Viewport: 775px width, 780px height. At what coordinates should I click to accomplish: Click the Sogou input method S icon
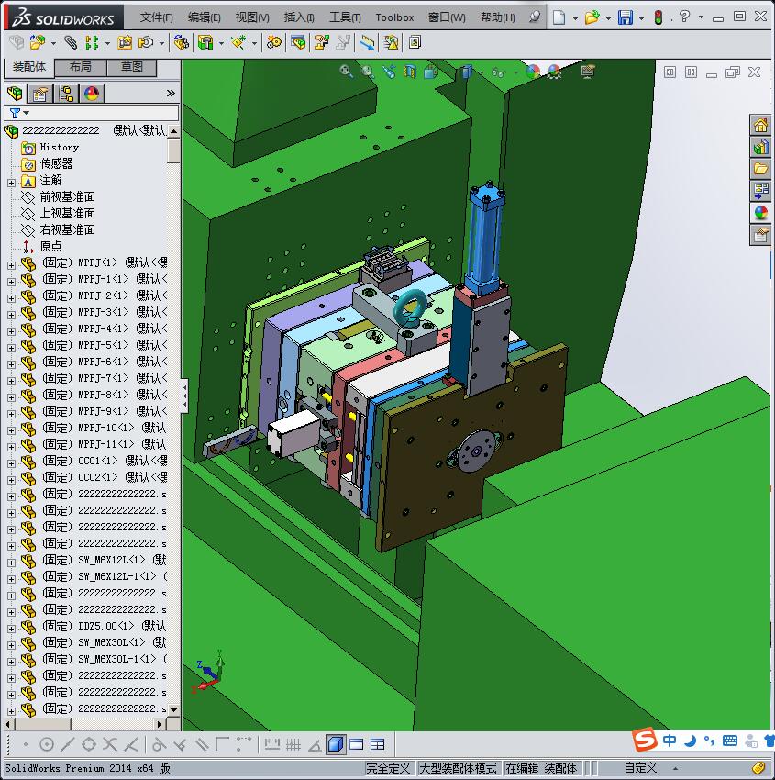tap(644, 740)
